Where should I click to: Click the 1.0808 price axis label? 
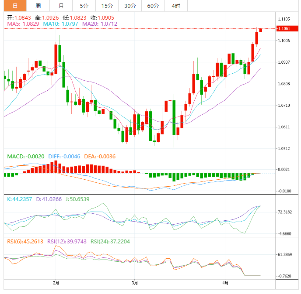point(284,84)
